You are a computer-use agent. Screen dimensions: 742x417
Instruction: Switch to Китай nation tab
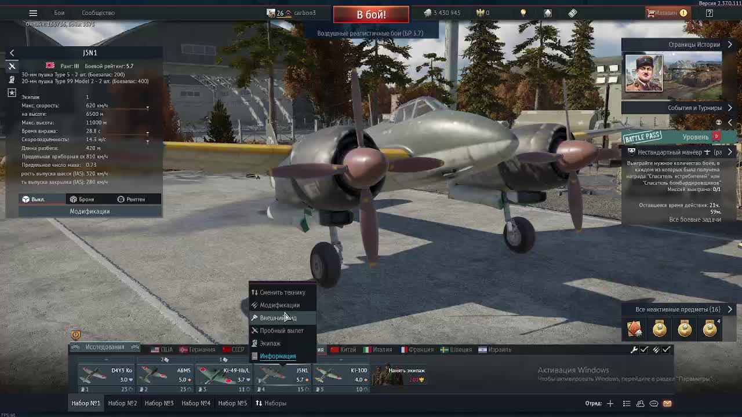343,350
